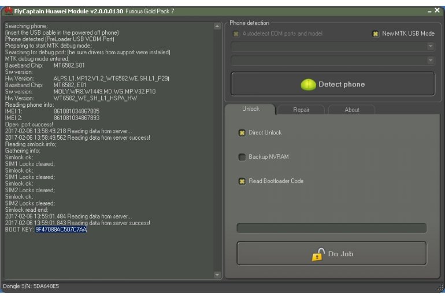The width and height of the screenshot is (445, 299).
Task: Click the MOLY.WR8.W1449.MD.WG.MP.V32.P10 sw version text
Action: point(105,92)
